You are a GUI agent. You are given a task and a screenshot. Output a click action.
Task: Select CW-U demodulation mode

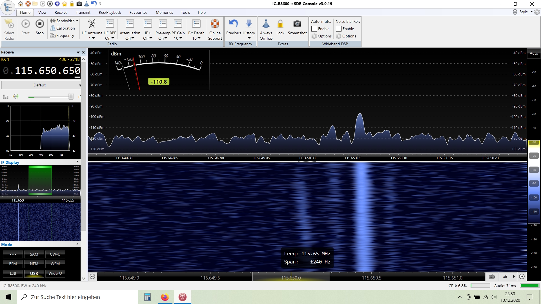[55, 254]
